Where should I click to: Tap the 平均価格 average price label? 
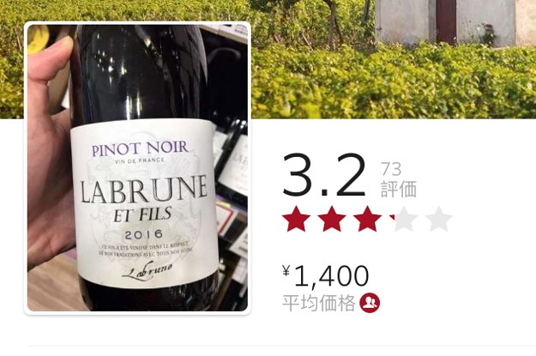(318, 303)
